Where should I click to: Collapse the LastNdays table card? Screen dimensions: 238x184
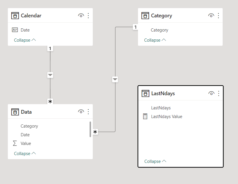point(155,161)
